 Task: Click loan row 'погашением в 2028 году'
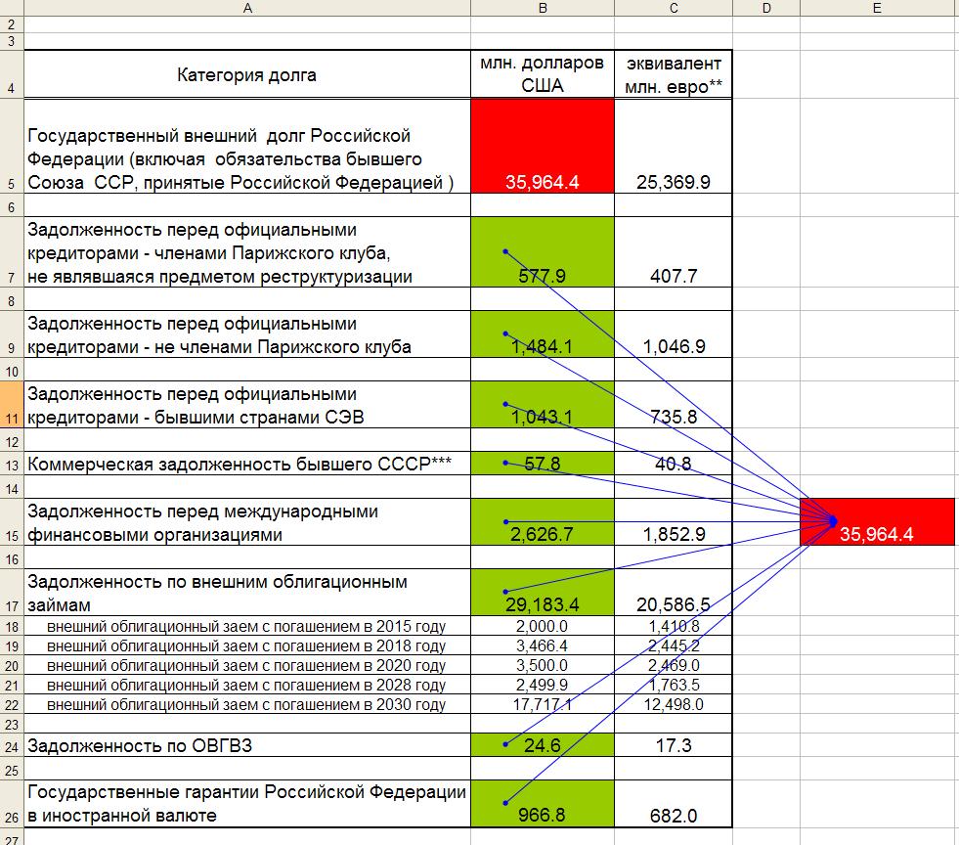pos(247,685)
